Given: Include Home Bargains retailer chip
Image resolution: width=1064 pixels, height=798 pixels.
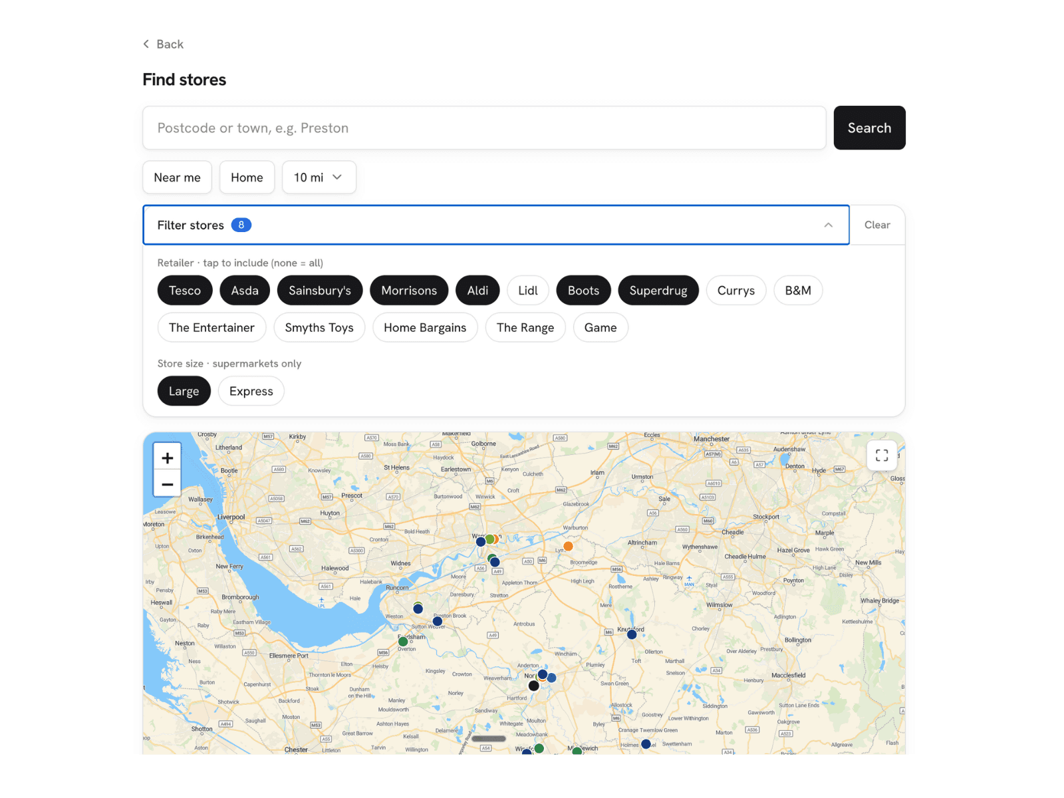Looking at the screenshot, I should coord(425,328).
